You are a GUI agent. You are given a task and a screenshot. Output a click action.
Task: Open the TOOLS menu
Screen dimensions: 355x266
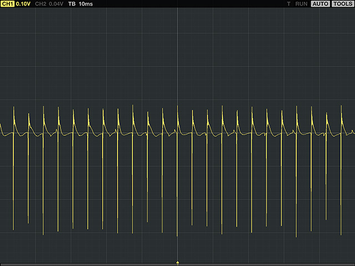[x=342, y=4]
